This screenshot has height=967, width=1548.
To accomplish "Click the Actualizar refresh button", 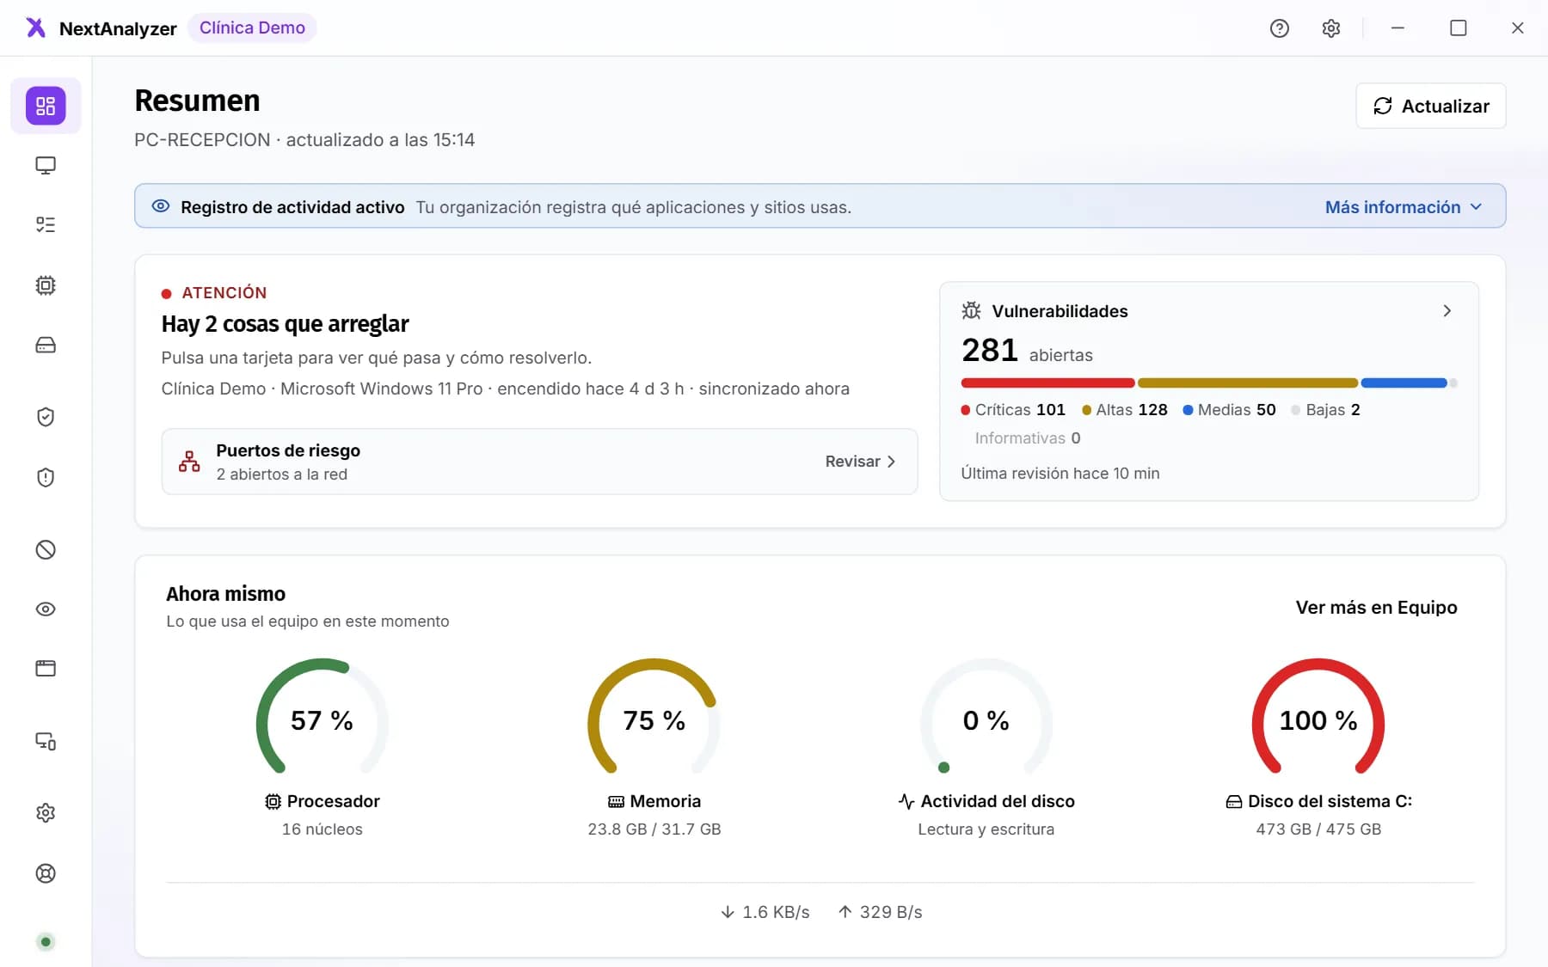I will coord(1431,106).
